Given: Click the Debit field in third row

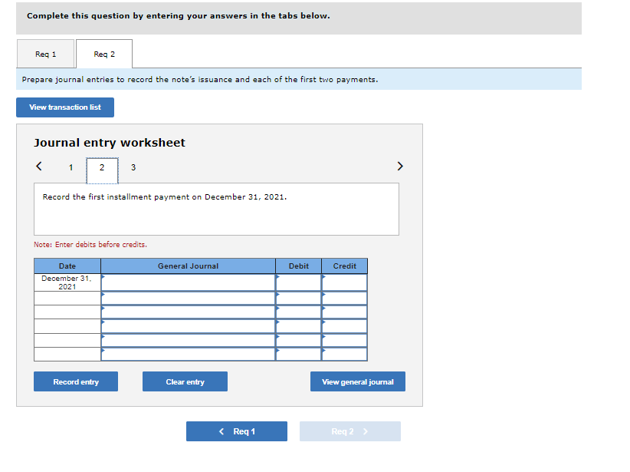Looking at the screenshot, I should click(299, 312).
